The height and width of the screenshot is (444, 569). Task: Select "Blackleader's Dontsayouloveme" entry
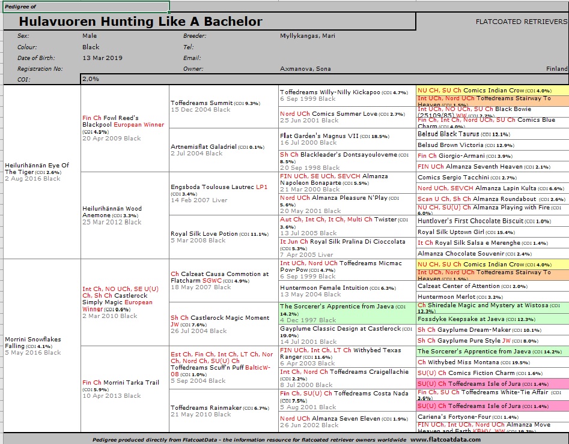tap(347, 161)
